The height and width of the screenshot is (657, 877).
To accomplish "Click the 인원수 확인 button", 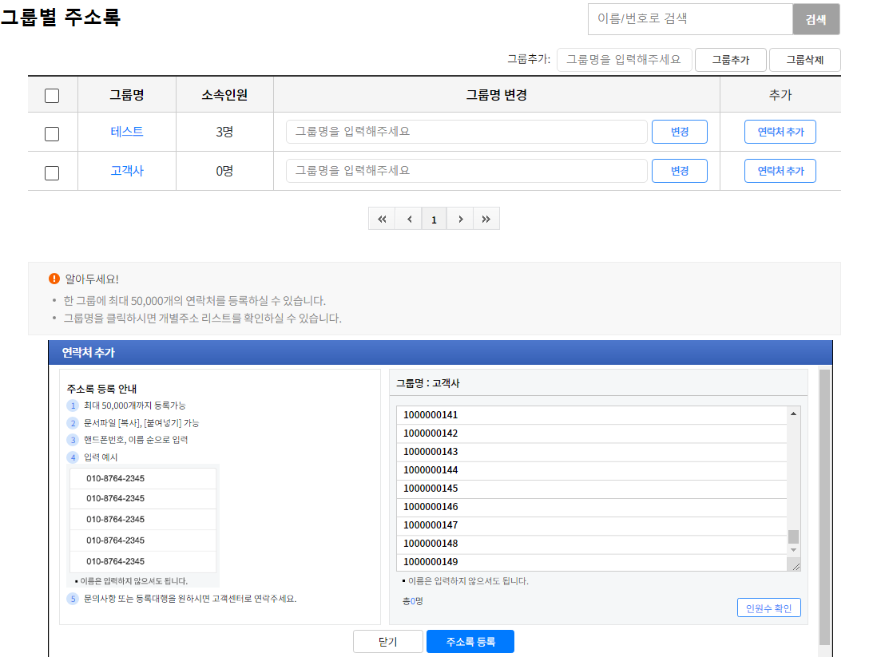I will (x=769, y=608).
